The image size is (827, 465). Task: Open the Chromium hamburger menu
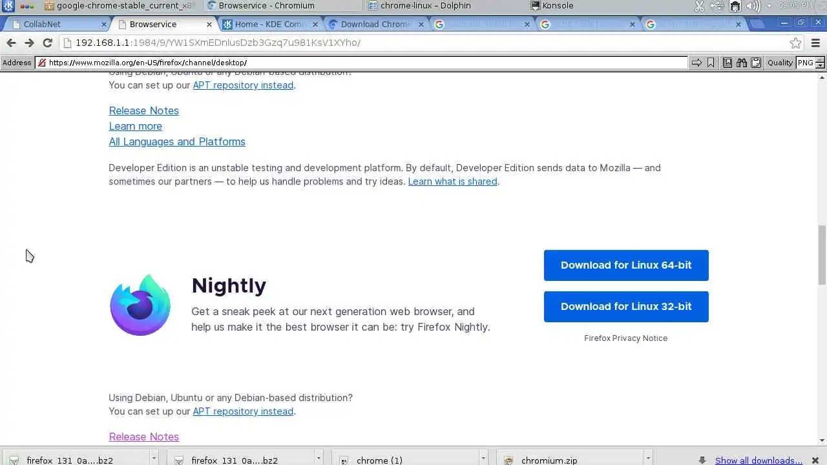click(x=815, y=43)
